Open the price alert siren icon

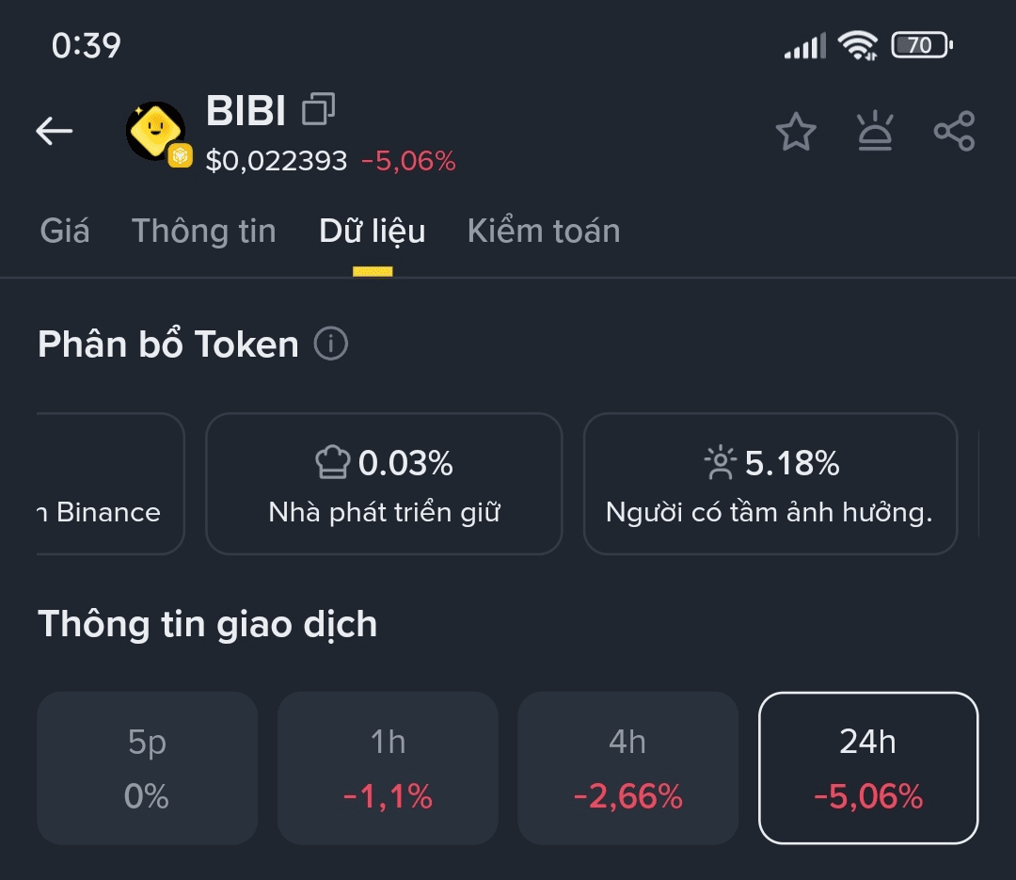875,132
